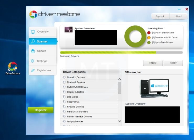Click the Update download icon
194x140 pixels.
(33, 51)
